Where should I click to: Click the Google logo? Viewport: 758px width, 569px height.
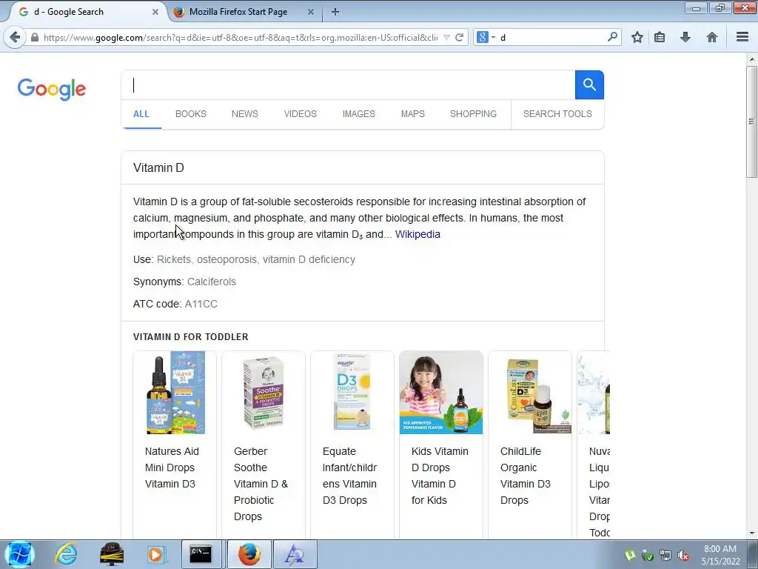(52, 89)
